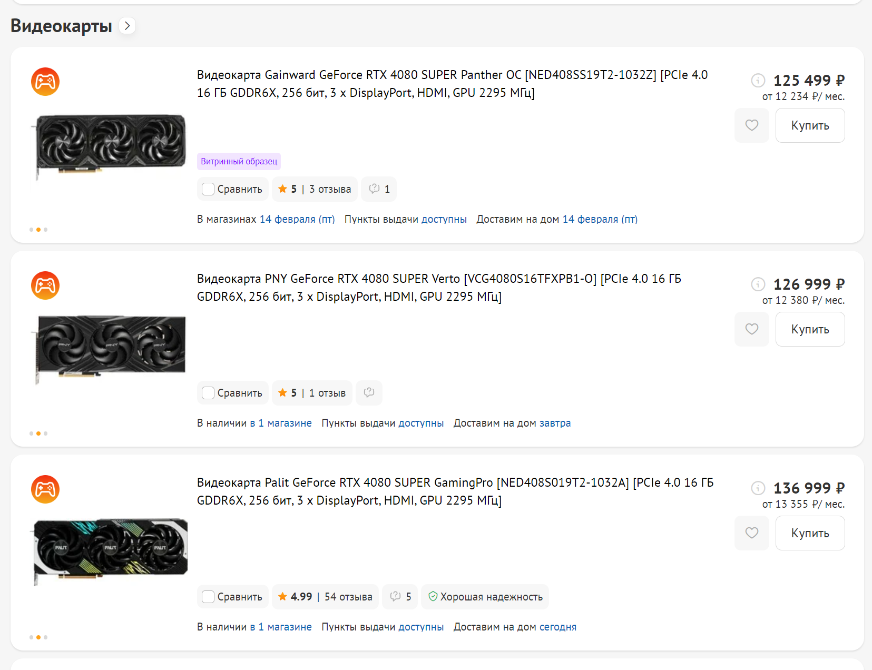The width and height of the screenshot is (872, 670).
Task: Buy the PNY card for 126 999 ₽
Action: (x=810, y=329)
